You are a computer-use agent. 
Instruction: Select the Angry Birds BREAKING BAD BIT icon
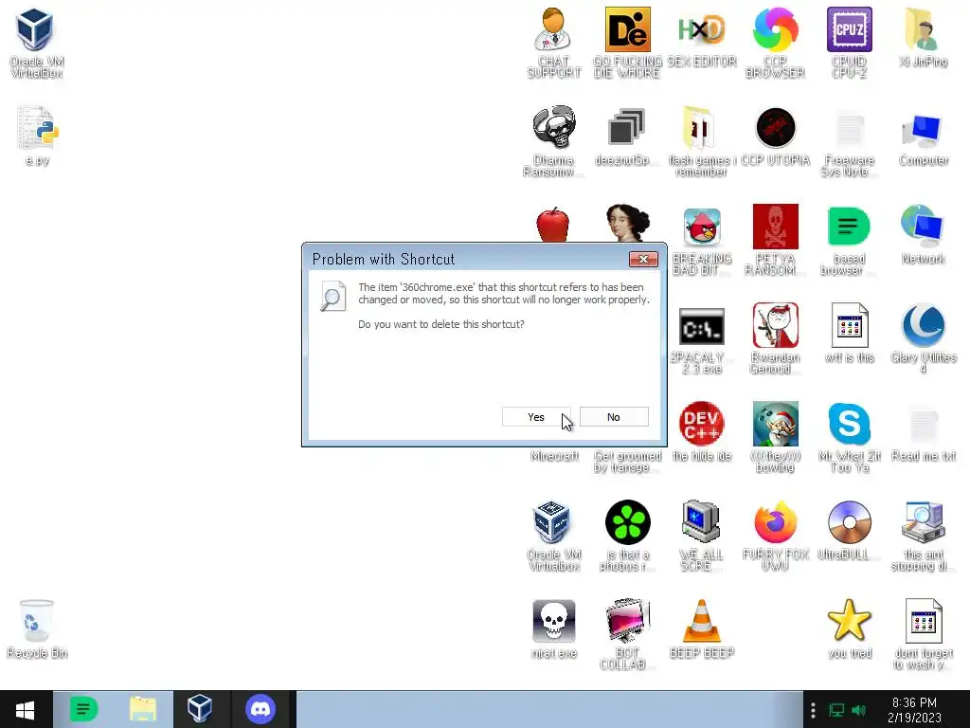[x=702, y=242]
